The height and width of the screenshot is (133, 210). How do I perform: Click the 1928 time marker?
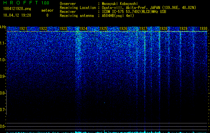point(163,29)
